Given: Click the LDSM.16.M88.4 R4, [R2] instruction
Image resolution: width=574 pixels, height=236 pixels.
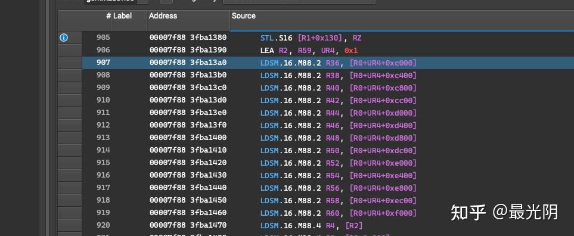Looking at the screenshot, I should 312,225.
